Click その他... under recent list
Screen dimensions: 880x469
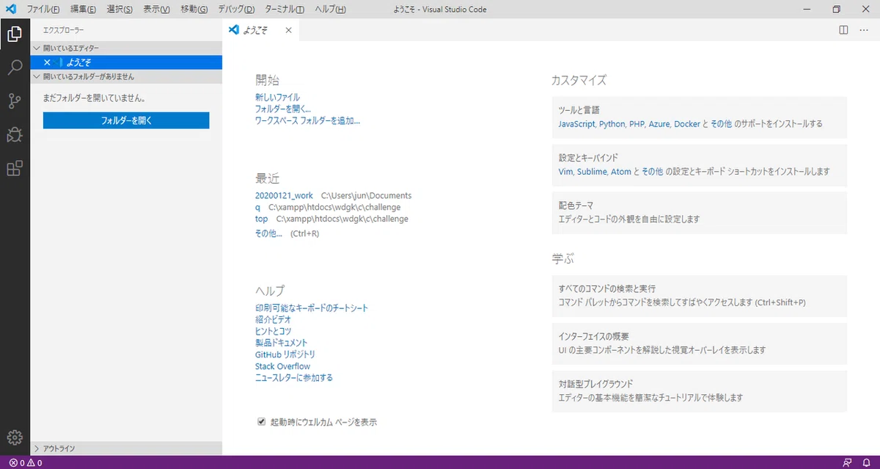[x=268, y=233]
